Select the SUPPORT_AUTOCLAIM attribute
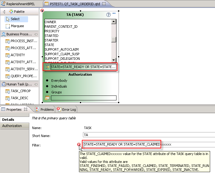Viewport: 215px width, 173px height. point(62,49)
